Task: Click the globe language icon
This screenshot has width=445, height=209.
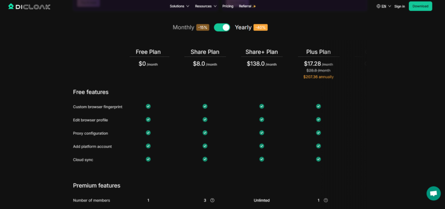Action: pos(379,7)
